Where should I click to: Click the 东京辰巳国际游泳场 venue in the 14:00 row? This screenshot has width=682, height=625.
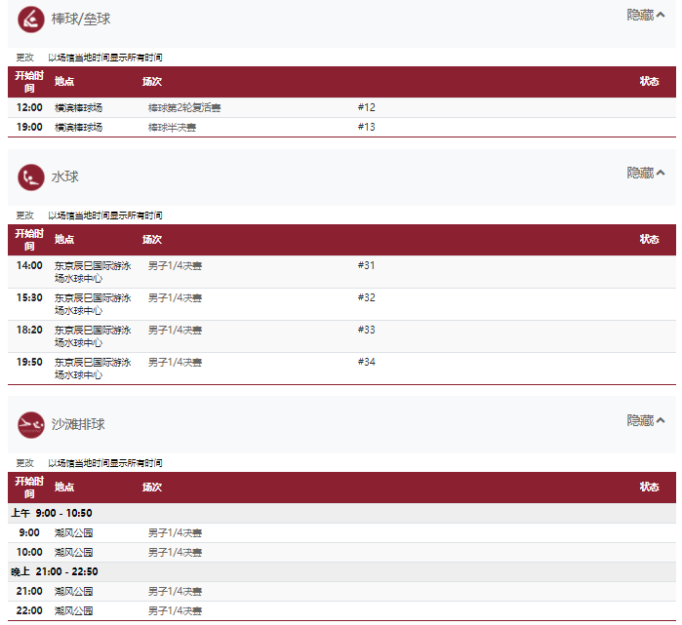pos(93,272)
